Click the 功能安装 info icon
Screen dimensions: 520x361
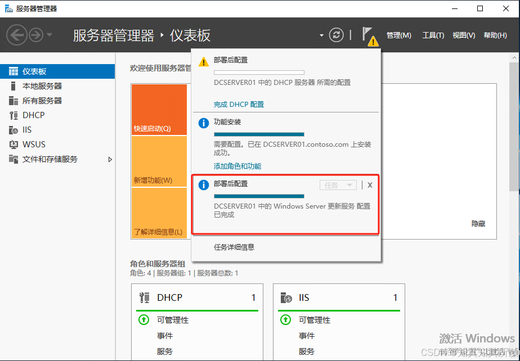pyautogui.click(x=203, y=123)
